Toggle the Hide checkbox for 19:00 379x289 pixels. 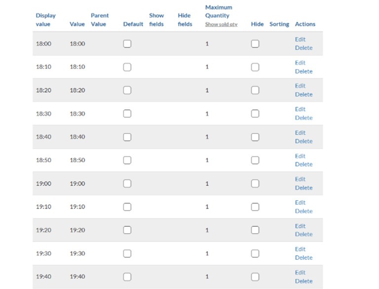tap(255, 183)
